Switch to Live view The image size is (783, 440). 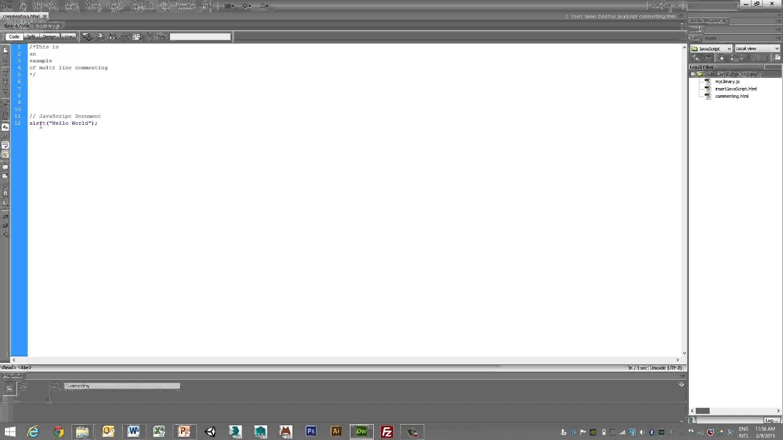68,37
